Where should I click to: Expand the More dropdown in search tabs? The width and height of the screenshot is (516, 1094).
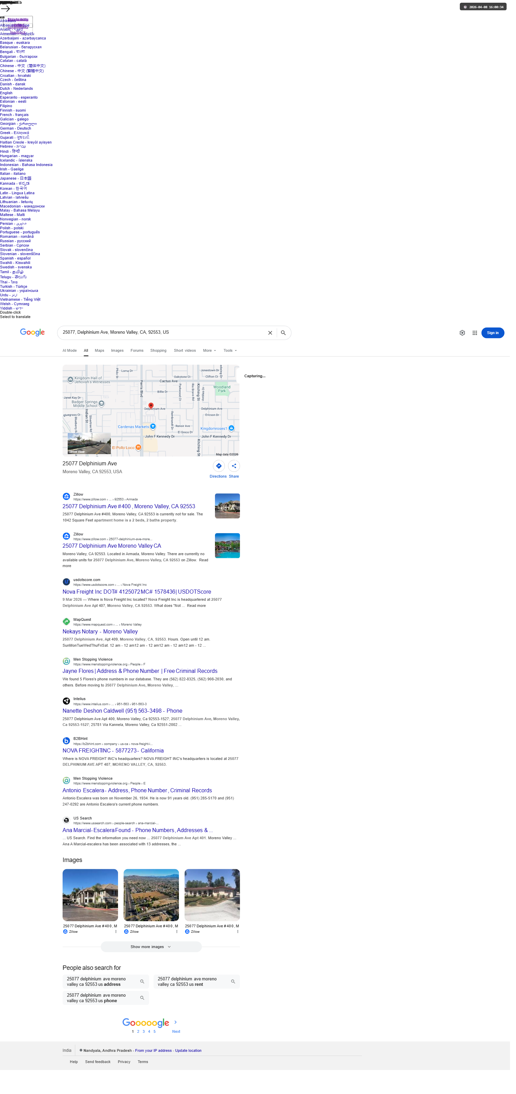210,350
